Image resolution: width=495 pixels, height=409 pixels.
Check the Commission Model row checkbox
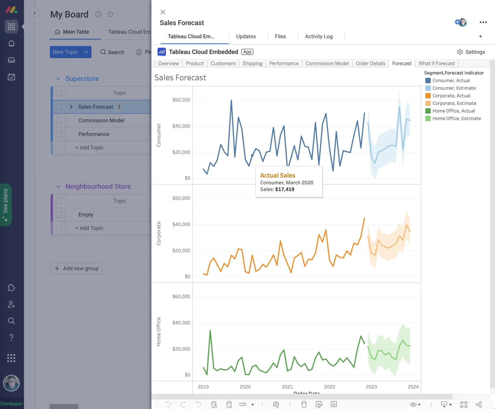(59, 120)
